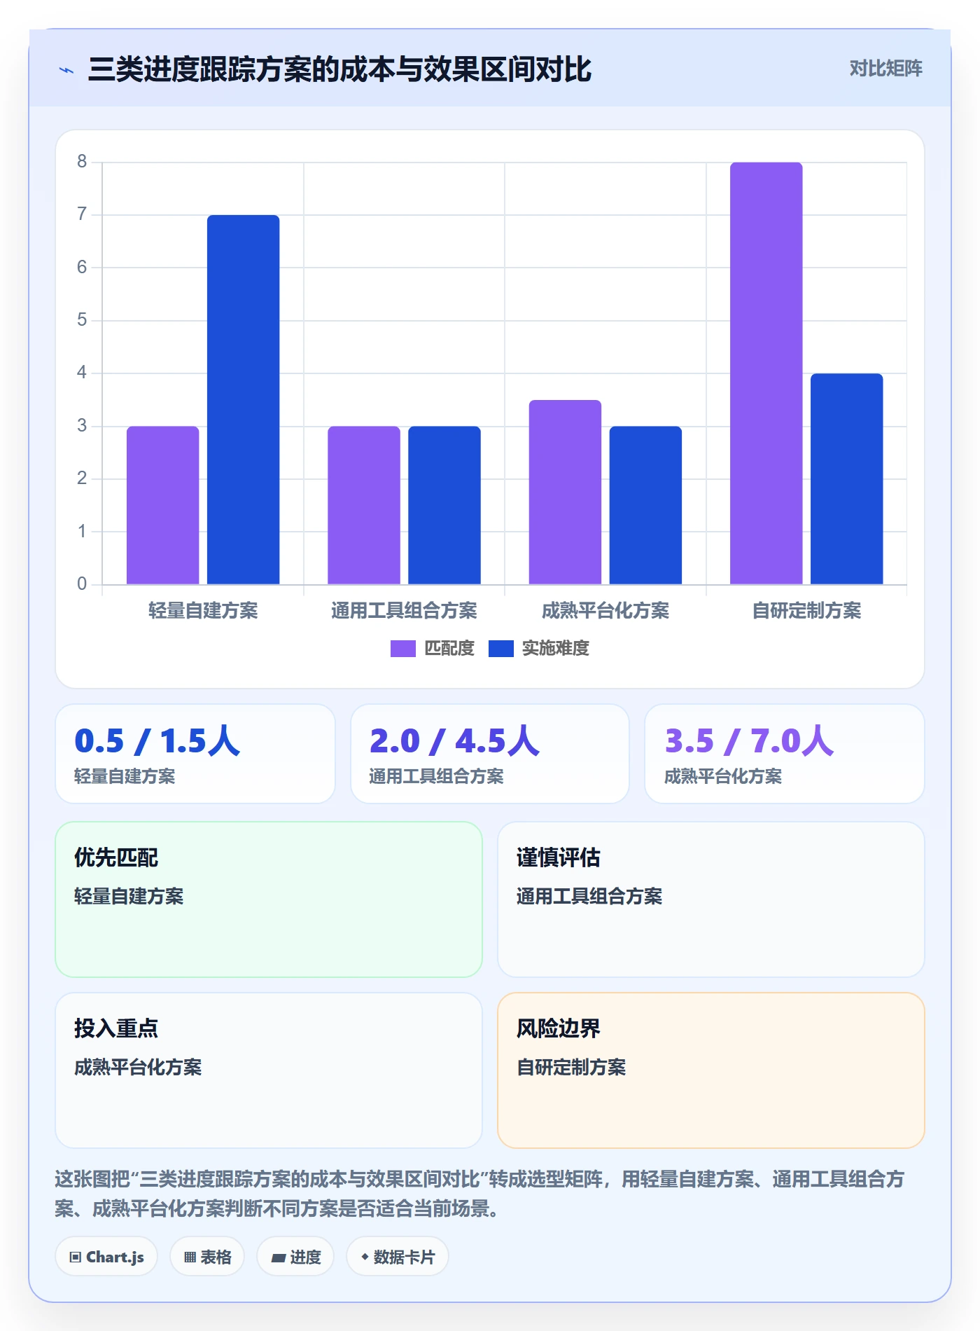This screenshot has height=1331, width=980.
Task: Toggle the 匹配度 legend swatch
Action: (x=402, y=649)
